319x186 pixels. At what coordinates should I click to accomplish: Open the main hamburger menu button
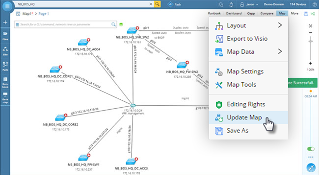[x=7, y=6]
